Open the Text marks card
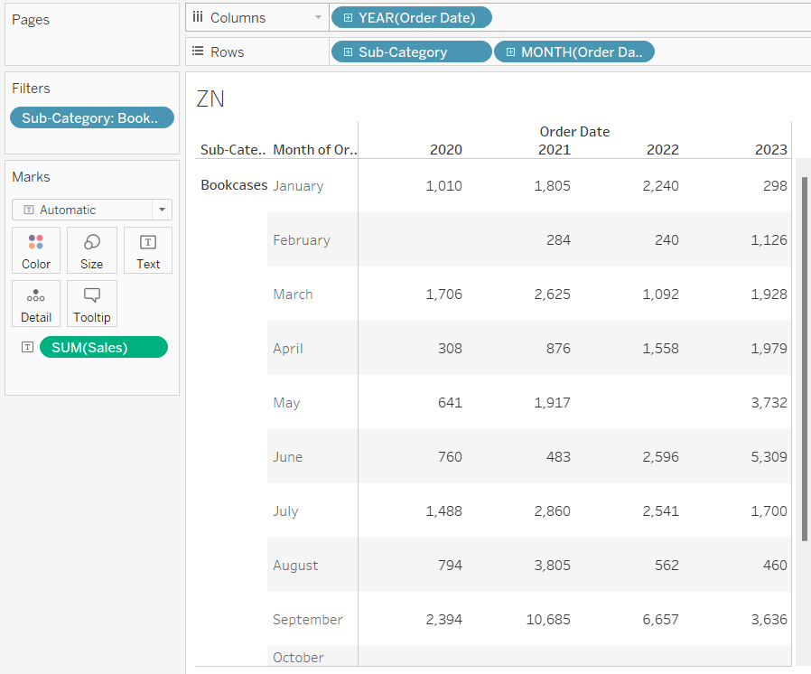 click(x=148, y=250)
